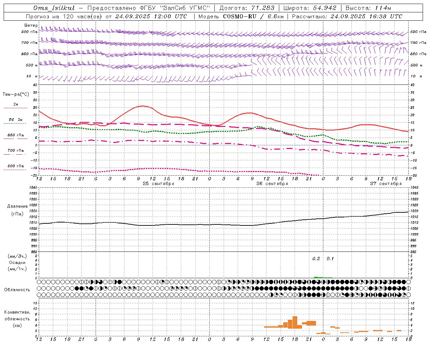Screen dimensions: 428x342
Task: Click the provider text ФГБУ "ЗапСиб УГМС"
Action: [174, 8]
